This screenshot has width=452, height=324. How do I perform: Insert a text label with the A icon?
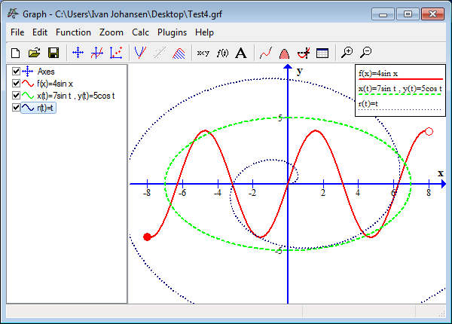point(241,53)
